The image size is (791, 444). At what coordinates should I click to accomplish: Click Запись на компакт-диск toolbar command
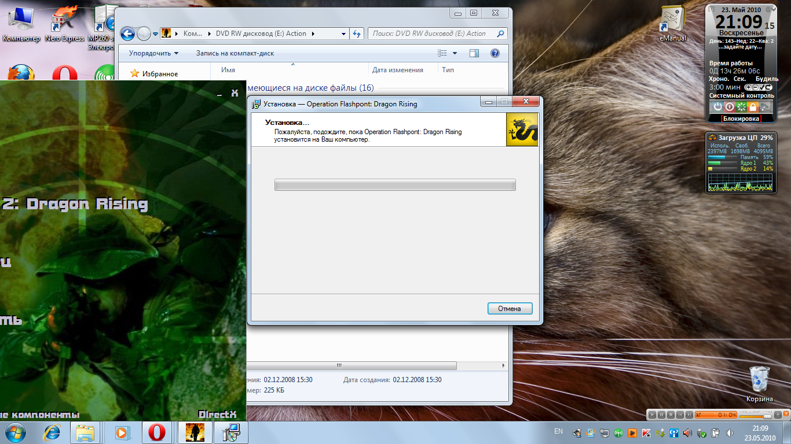click(x=235, y=53)
